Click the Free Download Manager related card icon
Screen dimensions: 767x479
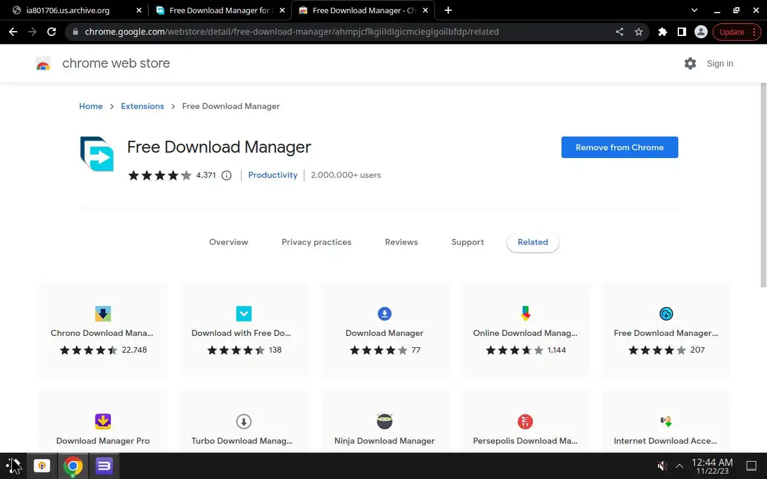click(666, 314)
